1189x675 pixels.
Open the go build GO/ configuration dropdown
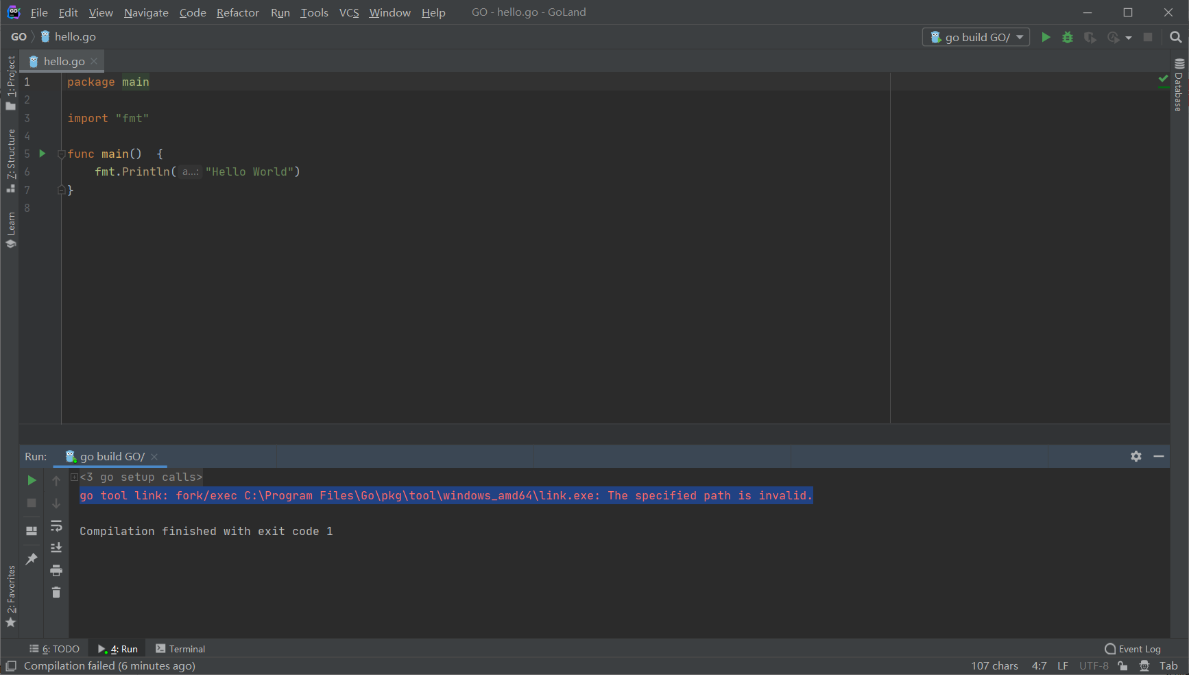coord(976,37)
